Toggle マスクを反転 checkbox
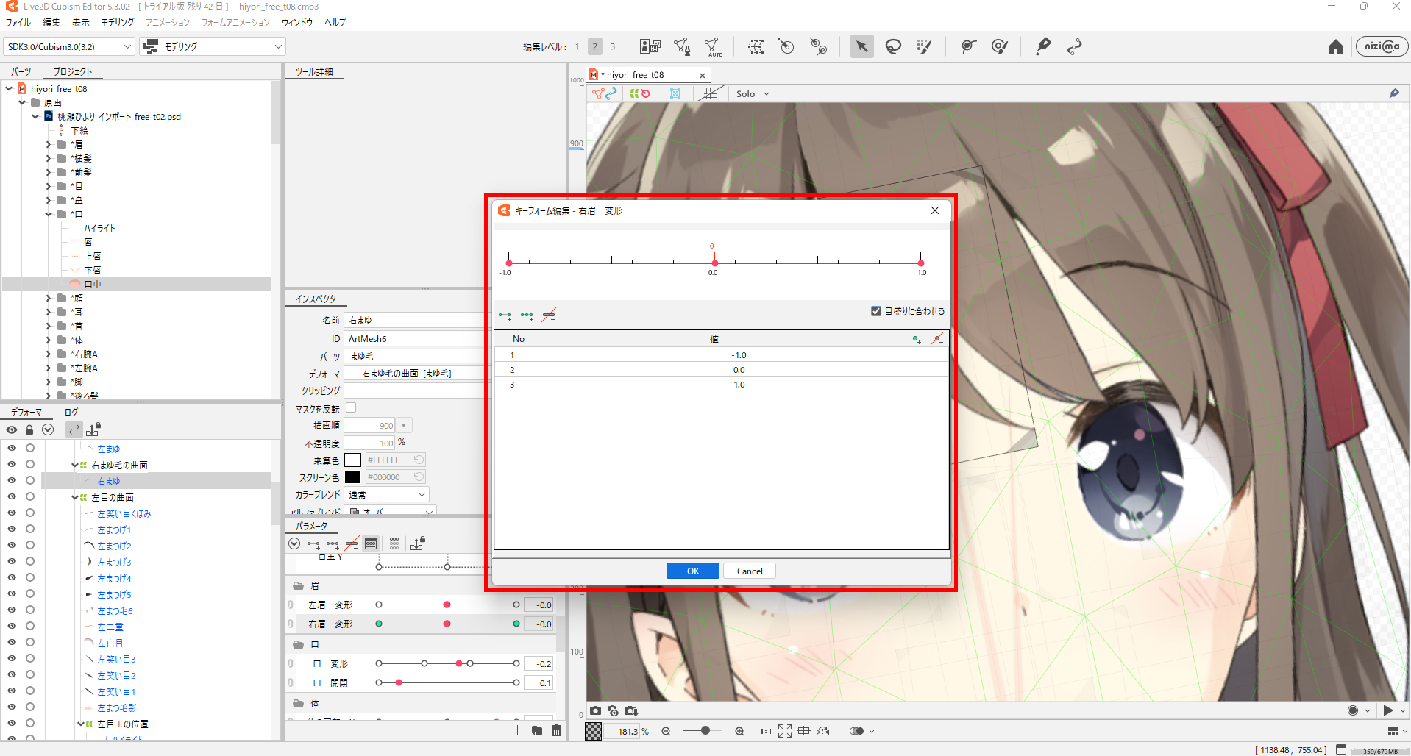1411x756 pixels. point(351,407)
